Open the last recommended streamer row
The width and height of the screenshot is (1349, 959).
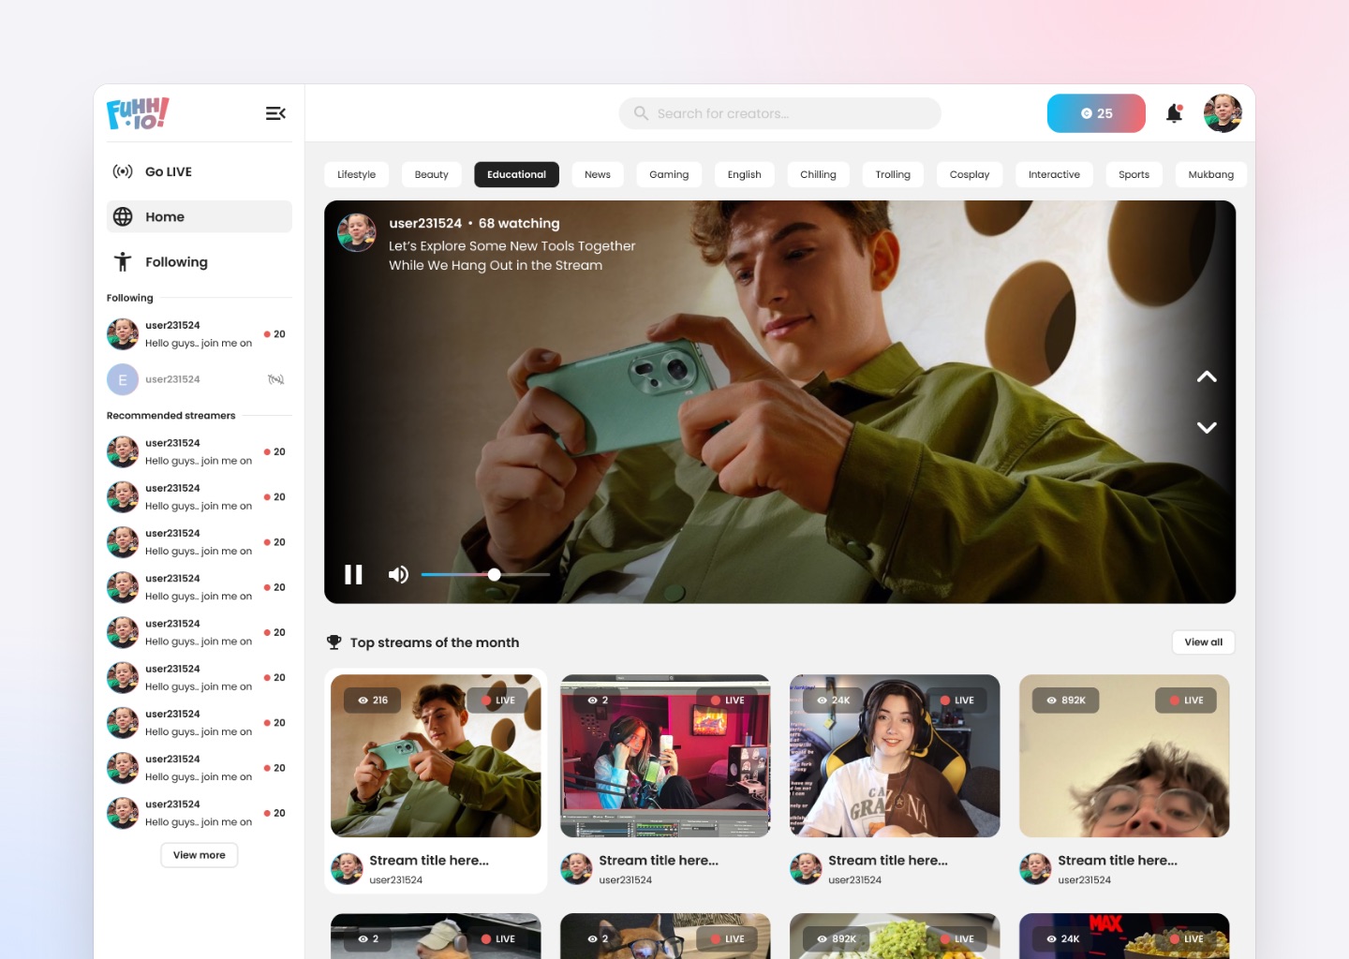click(x=199, y=813)
